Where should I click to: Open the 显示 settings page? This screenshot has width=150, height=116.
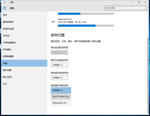click(x=5, y=15)
